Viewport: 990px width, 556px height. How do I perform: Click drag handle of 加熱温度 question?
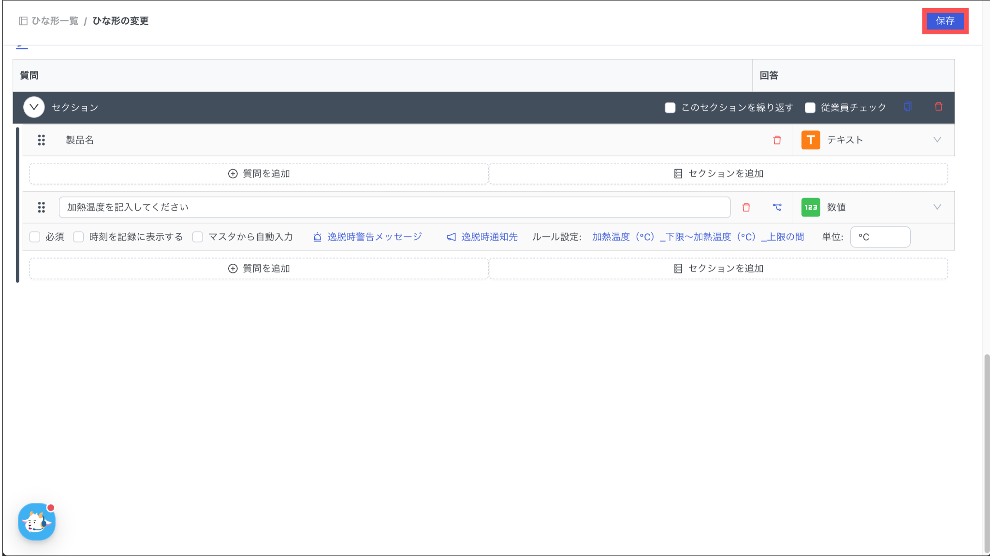pyautogui.click(x=42, y=207)
